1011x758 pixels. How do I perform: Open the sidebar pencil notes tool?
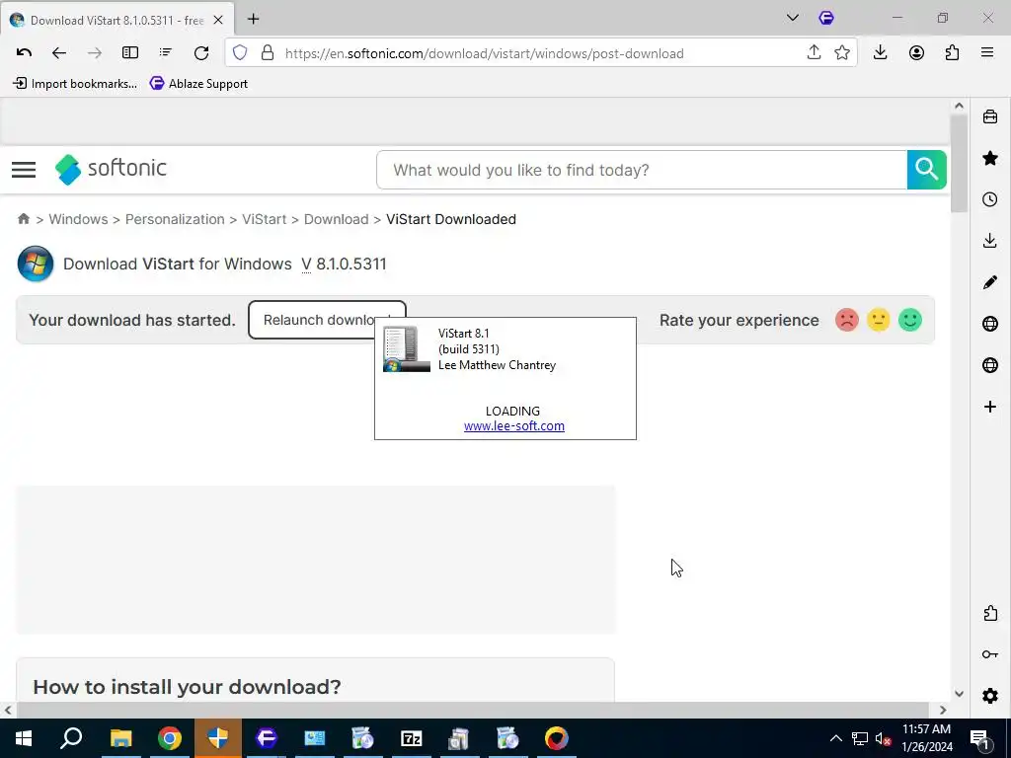tap(989, 282)
